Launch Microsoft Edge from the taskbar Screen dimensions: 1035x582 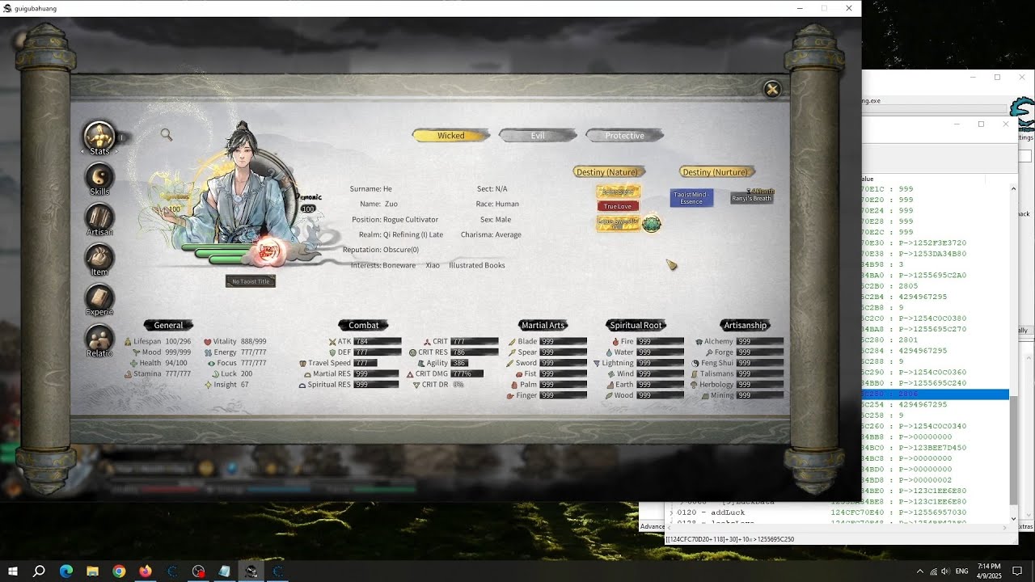66,571
